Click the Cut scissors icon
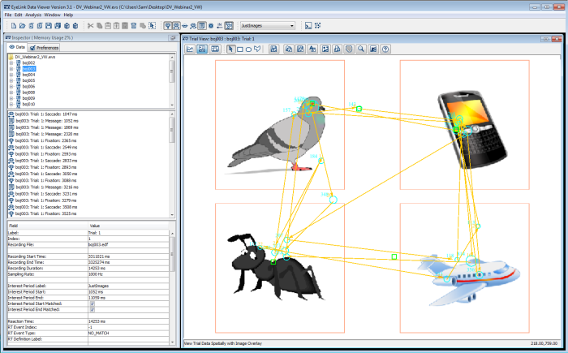Image resolution: width=568 pixels, height=353 pixels. 91,26
